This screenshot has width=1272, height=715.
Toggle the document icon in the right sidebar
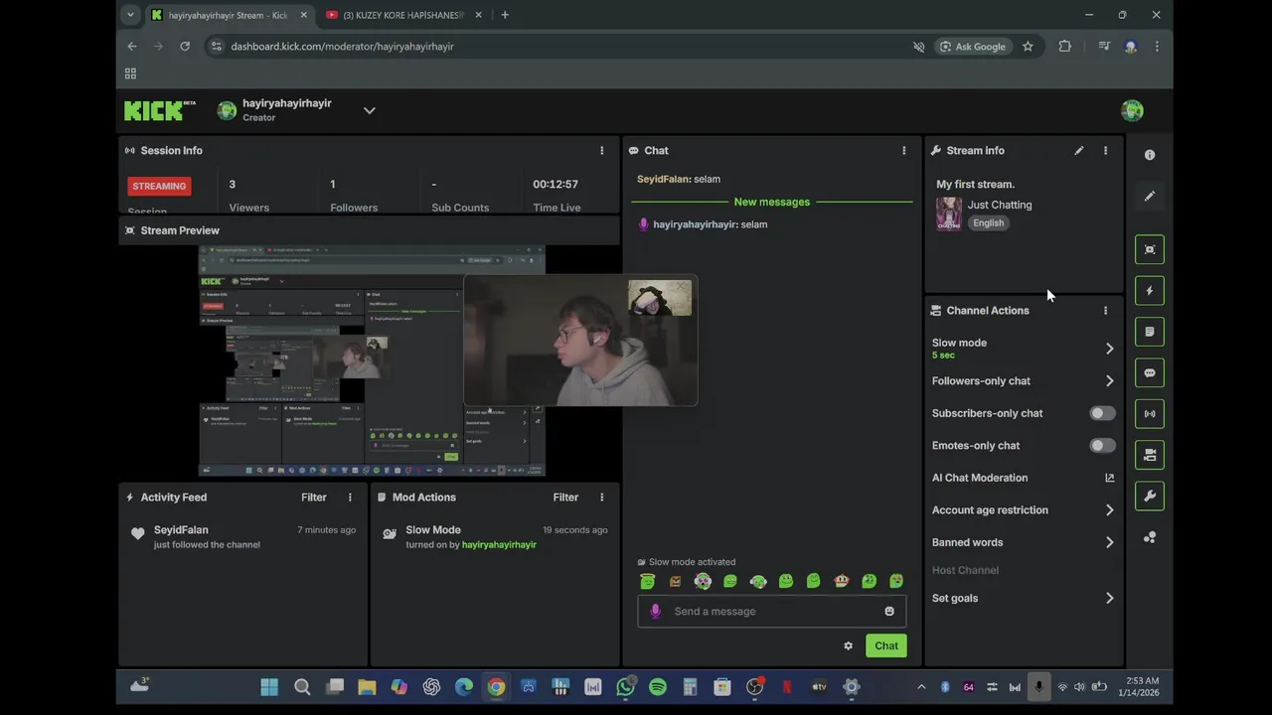1150,332
